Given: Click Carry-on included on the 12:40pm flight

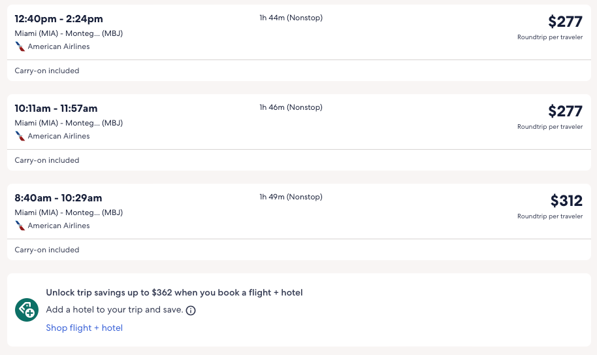Looking at the screenshot, I should point(47,71).
